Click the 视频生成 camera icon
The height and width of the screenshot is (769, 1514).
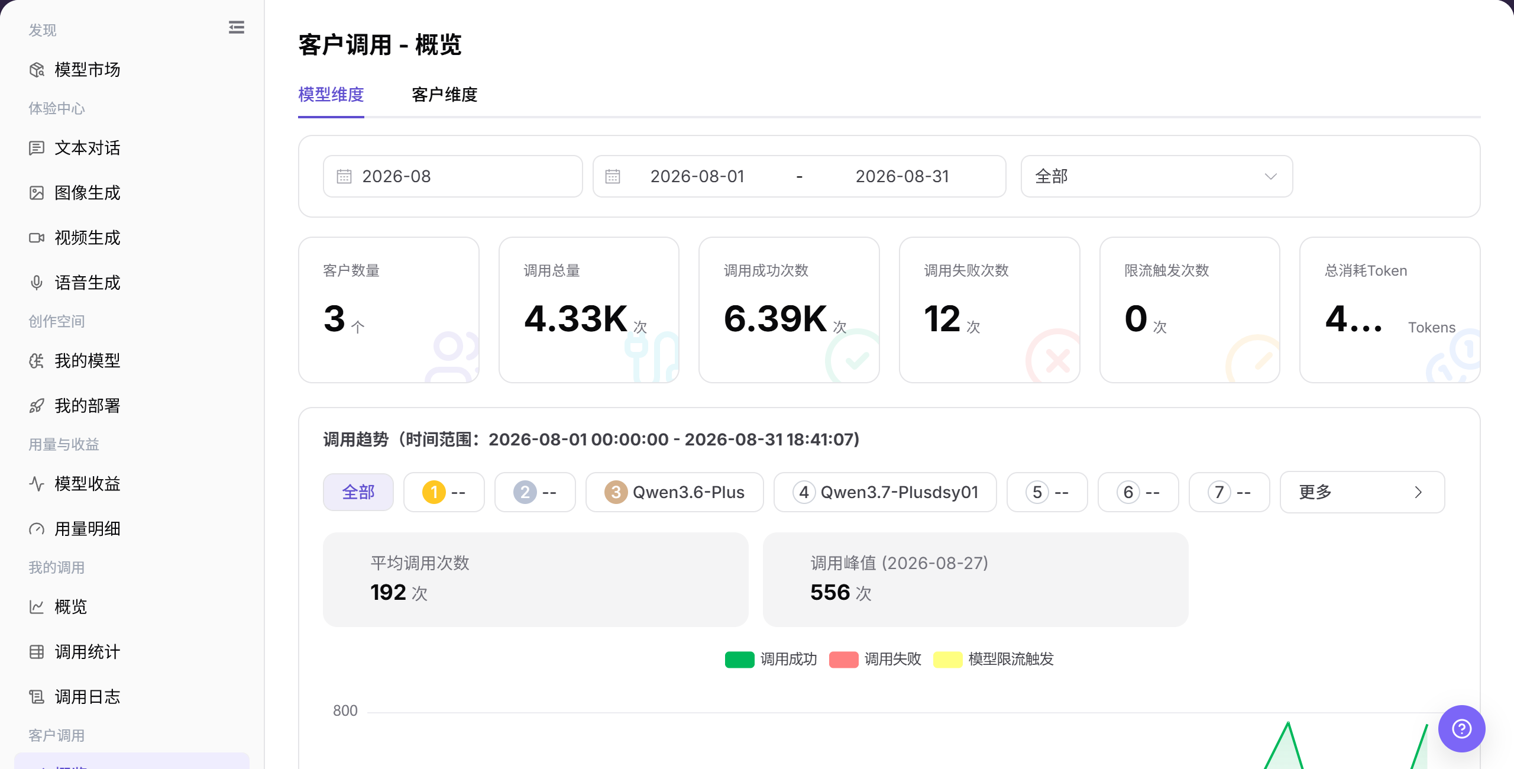tap(37, 238)
